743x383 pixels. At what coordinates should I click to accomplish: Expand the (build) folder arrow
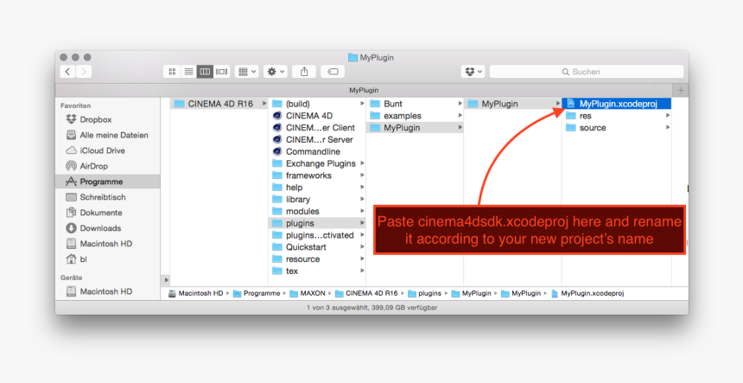point(362,104)
